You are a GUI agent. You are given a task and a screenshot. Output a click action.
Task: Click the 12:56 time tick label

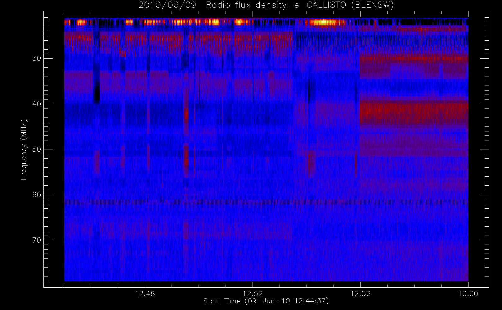(360, 294)
